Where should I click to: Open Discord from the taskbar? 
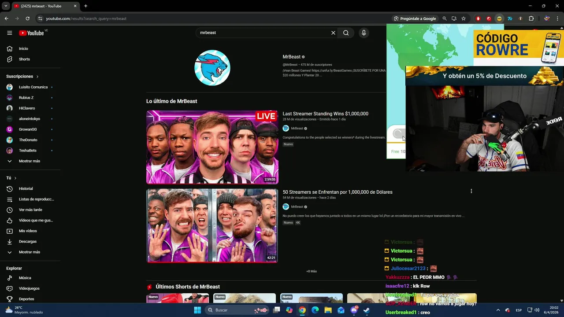coord(354,310)
